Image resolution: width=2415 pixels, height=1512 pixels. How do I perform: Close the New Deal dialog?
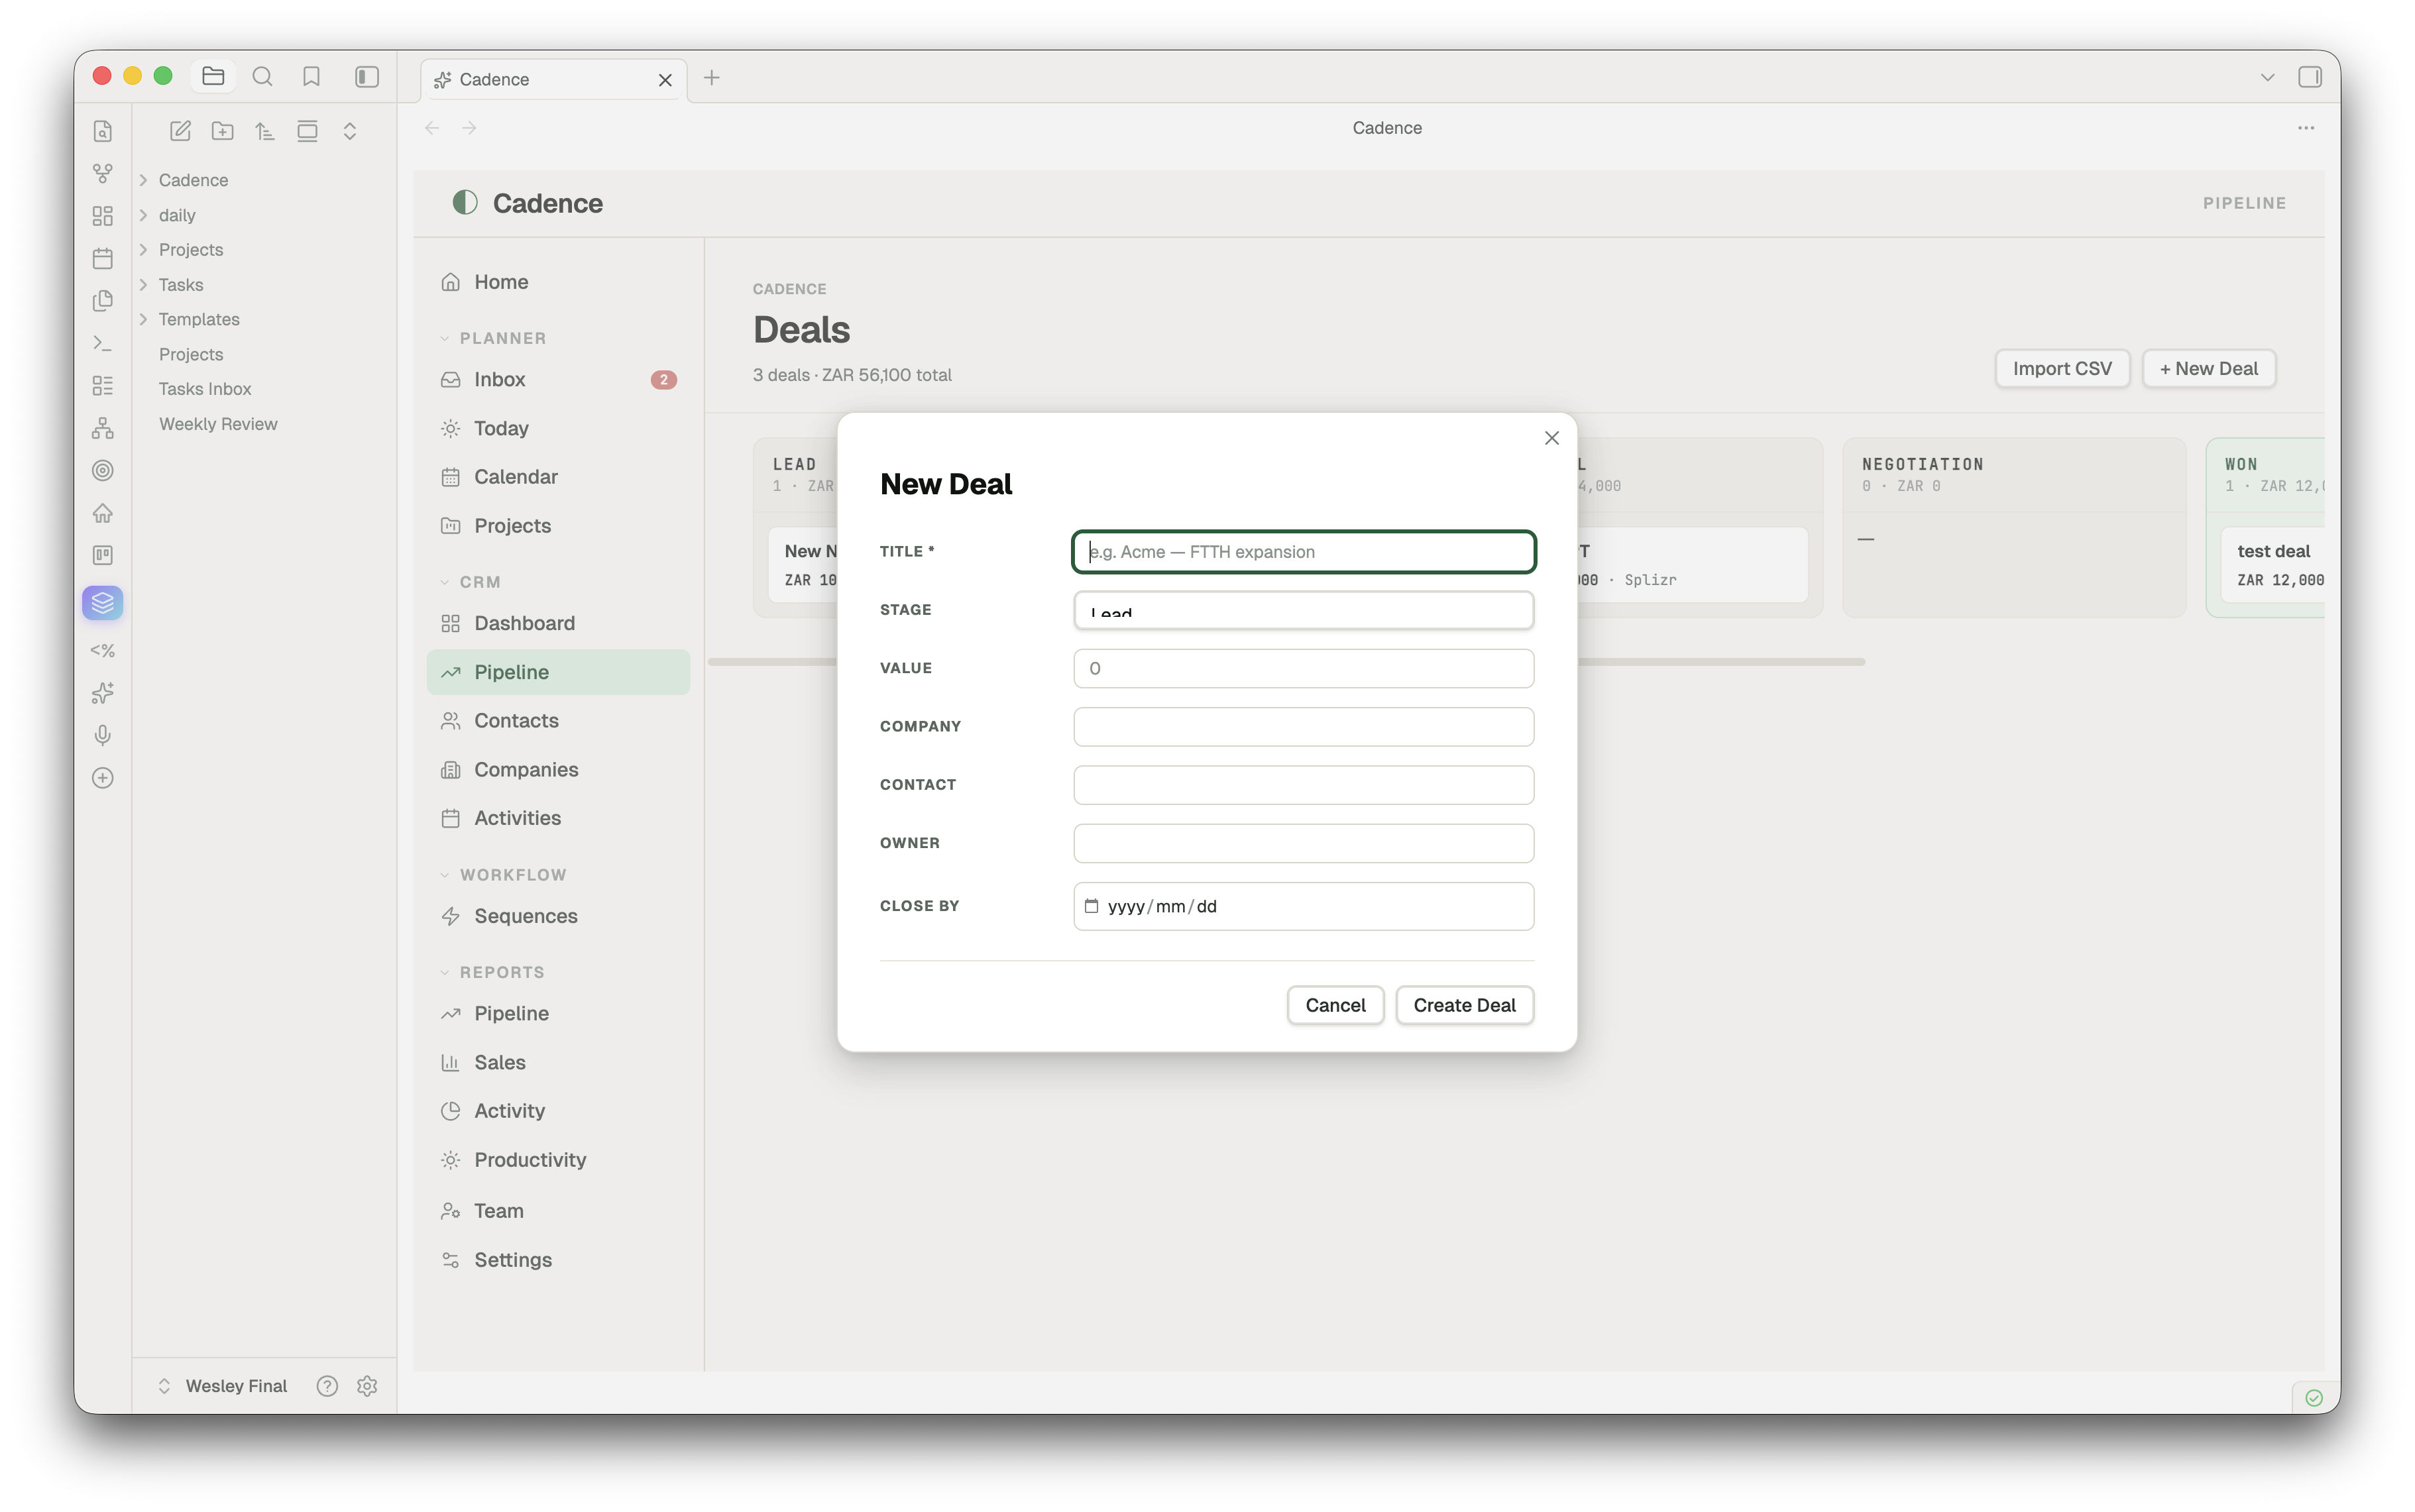point(1551,438)
